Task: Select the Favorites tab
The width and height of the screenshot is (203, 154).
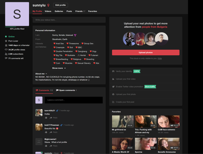Action: [93, 11]
